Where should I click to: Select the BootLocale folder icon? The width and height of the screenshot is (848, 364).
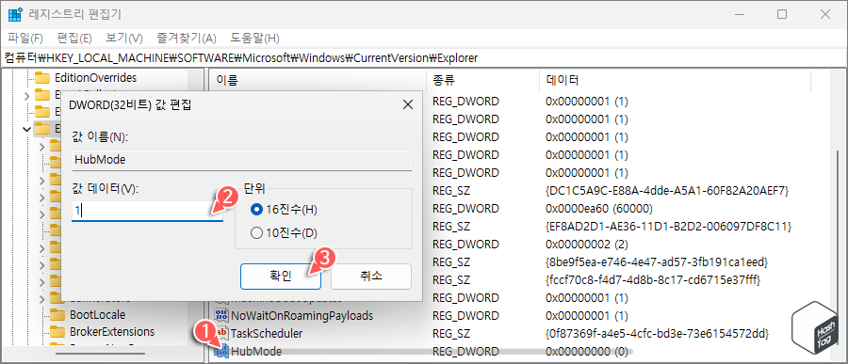(57, 314)
